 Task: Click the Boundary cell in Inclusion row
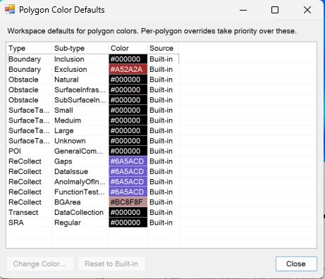pos(30,59)
